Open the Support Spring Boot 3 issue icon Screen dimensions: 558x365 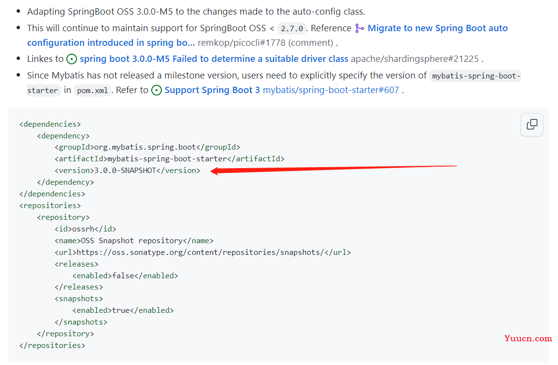[x=156, y=90]
